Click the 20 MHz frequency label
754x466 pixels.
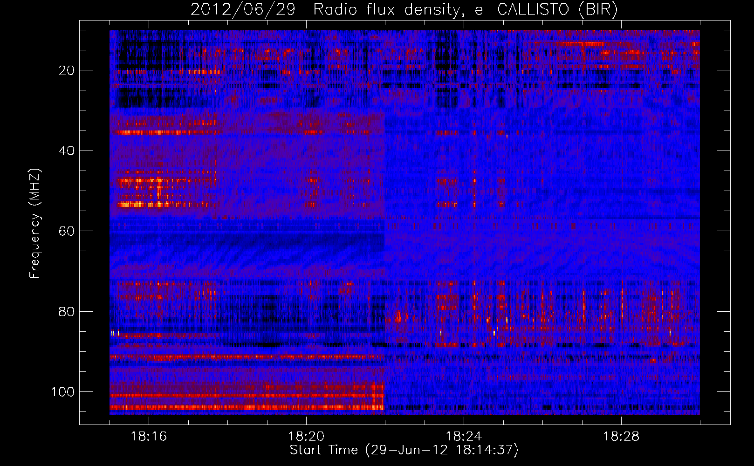[x=67, y=70]
